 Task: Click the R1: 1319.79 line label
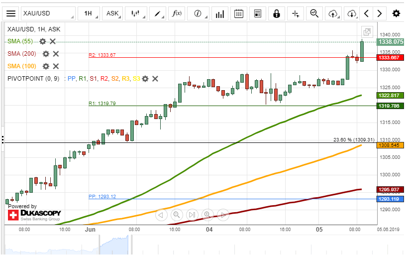point(102,104)
